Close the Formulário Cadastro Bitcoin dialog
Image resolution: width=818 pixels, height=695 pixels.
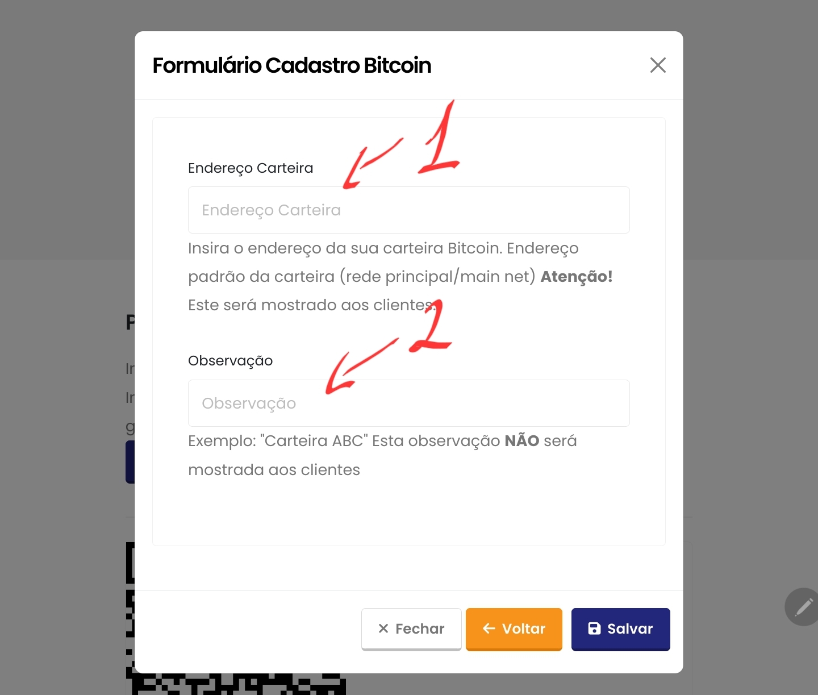pos(658,65)
